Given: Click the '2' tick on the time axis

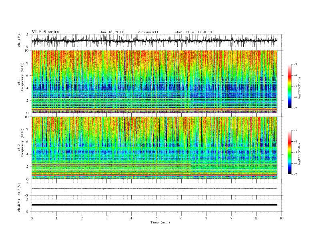Looking at the screenshot, I should 82,218.
